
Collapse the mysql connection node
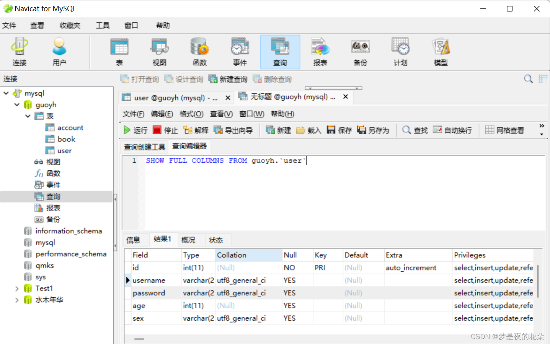(x=6, y=93)
